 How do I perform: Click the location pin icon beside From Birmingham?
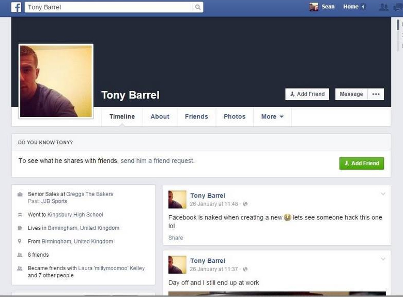(x=20, y=242)
